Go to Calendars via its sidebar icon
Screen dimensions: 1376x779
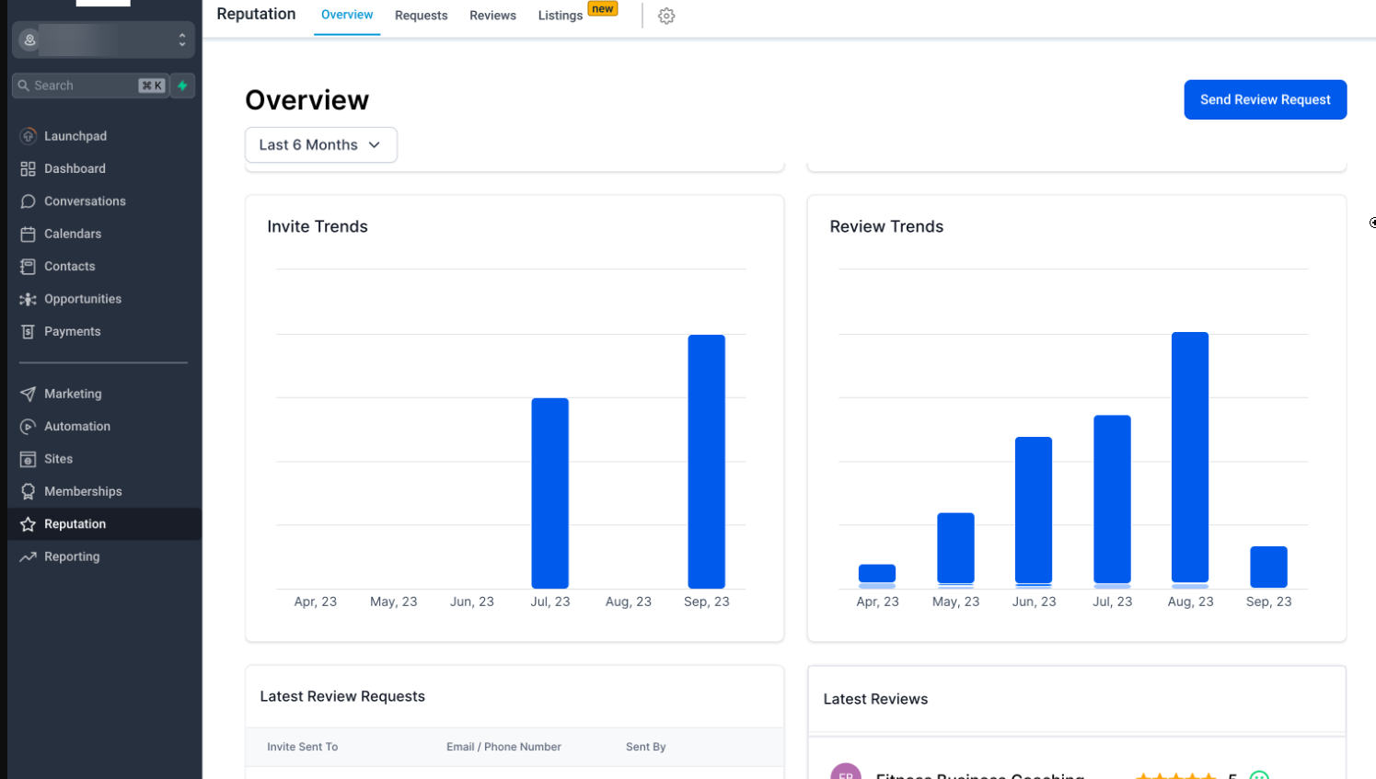(x=29, y=234)
